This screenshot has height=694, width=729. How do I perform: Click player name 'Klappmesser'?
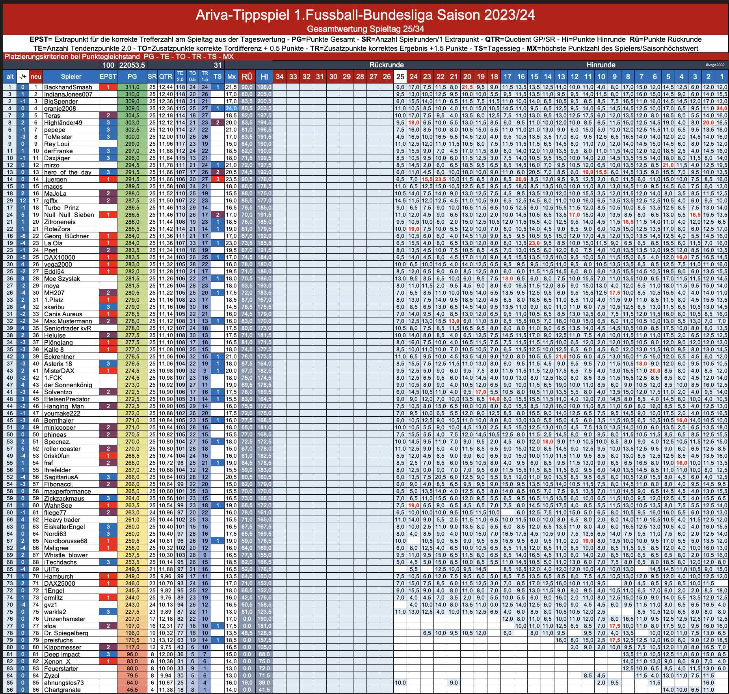(63, 647)
